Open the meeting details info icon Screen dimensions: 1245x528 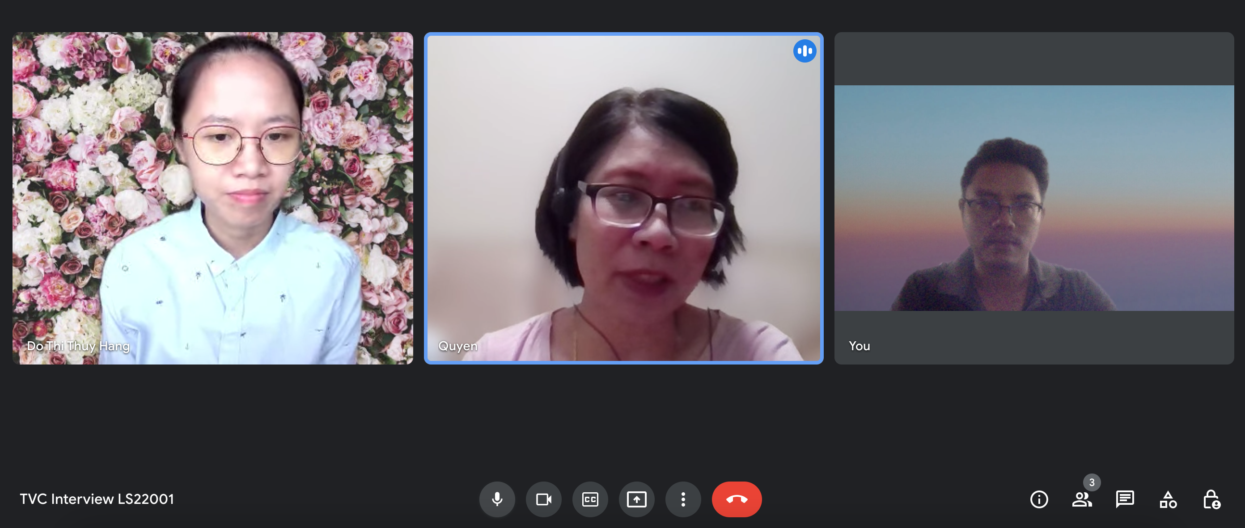(1039, 499)
